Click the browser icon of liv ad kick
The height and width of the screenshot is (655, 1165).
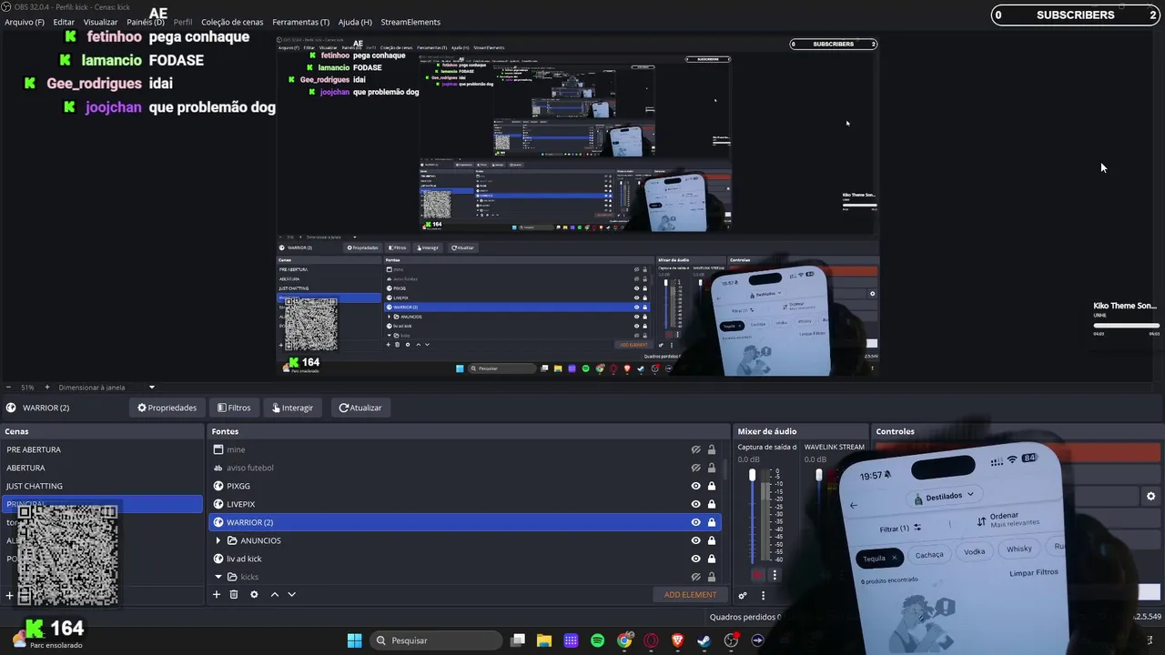[218, 559]
